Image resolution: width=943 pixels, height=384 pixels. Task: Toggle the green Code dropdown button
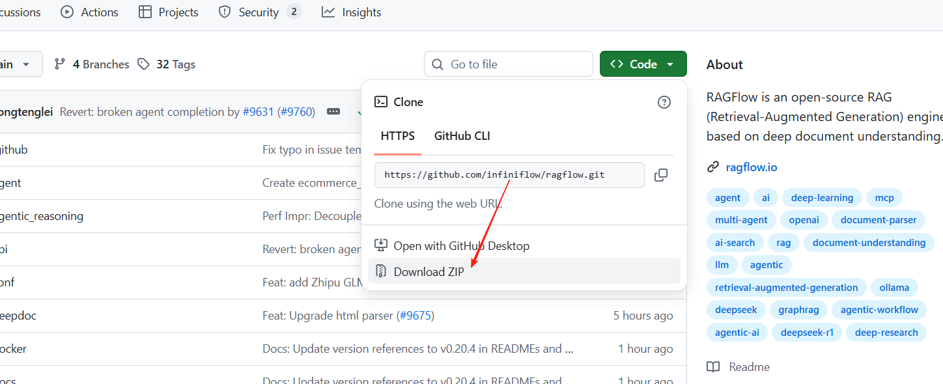(x=643, y=64)
